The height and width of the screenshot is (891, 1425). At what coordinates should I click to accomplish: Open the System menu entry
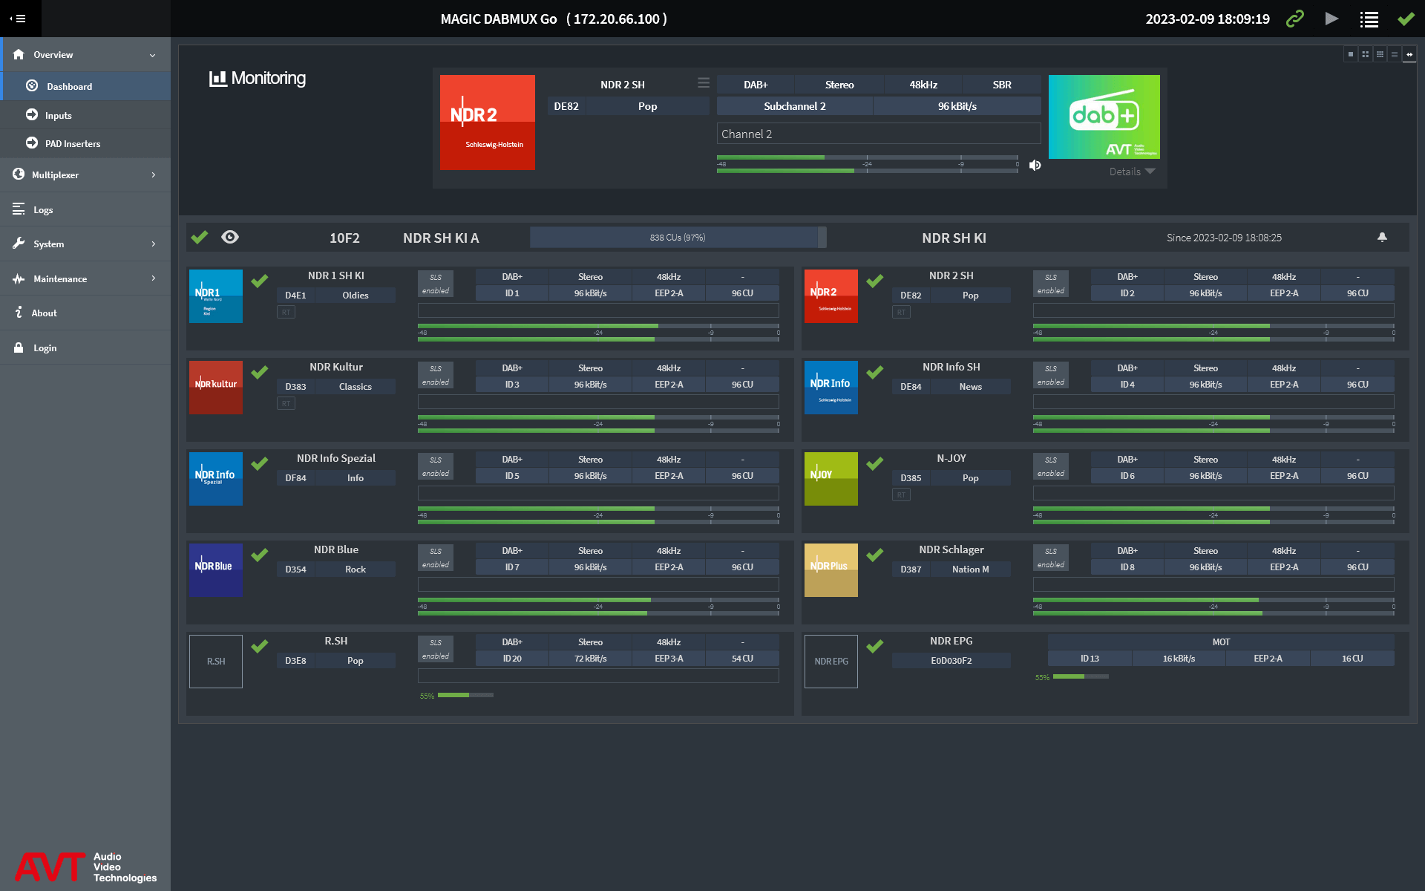click(x=47, y=244)
